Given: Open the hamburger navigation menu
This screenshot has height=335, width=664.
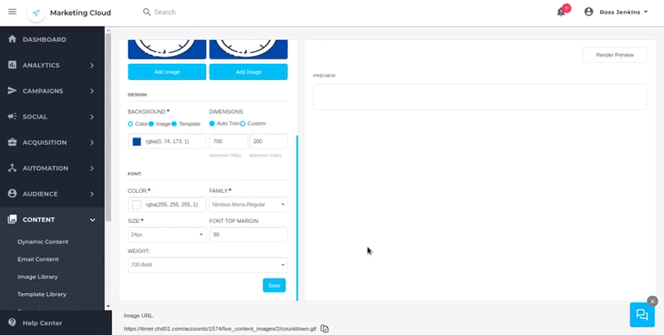Looking at the screenshot, I should (12, 12).
